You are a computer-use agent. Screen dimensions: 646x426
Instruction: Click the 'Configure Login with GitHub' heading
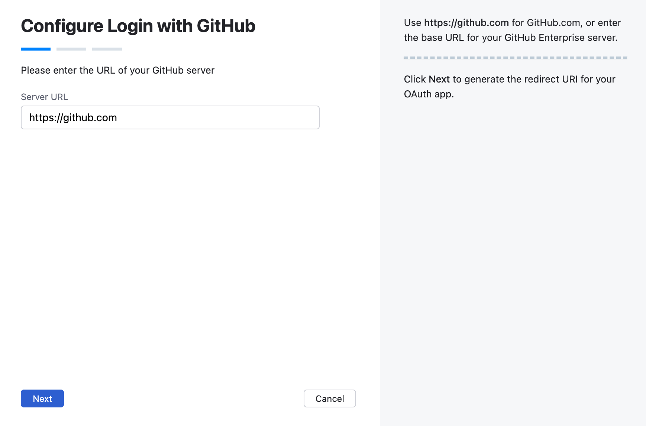click(x=138, y=26)
